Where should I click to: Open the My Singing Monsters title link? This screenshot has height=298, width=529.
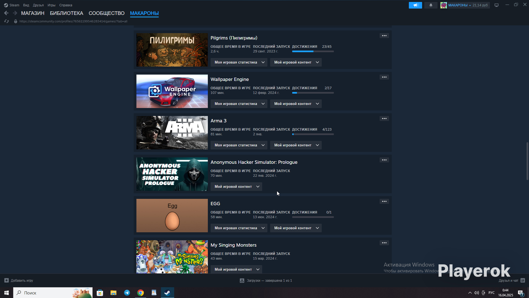(x=234, y=245)
